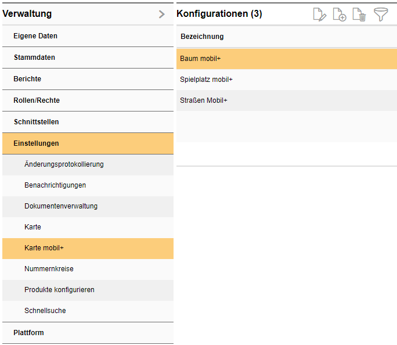Click the edit configuration icon
Screen dimensions: 397x345
320,15
